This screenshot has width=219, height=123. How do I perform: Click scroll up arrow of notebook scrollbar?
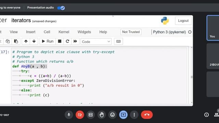tap(192, 47)
